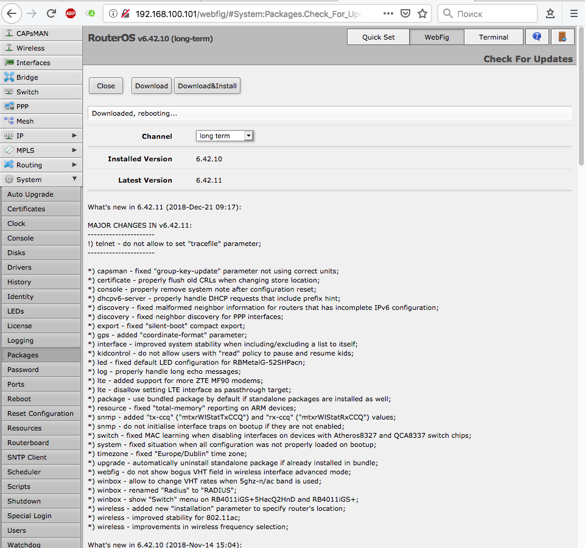
Task: Click the green extension icon next to ABP
Action: coord(90,14)
